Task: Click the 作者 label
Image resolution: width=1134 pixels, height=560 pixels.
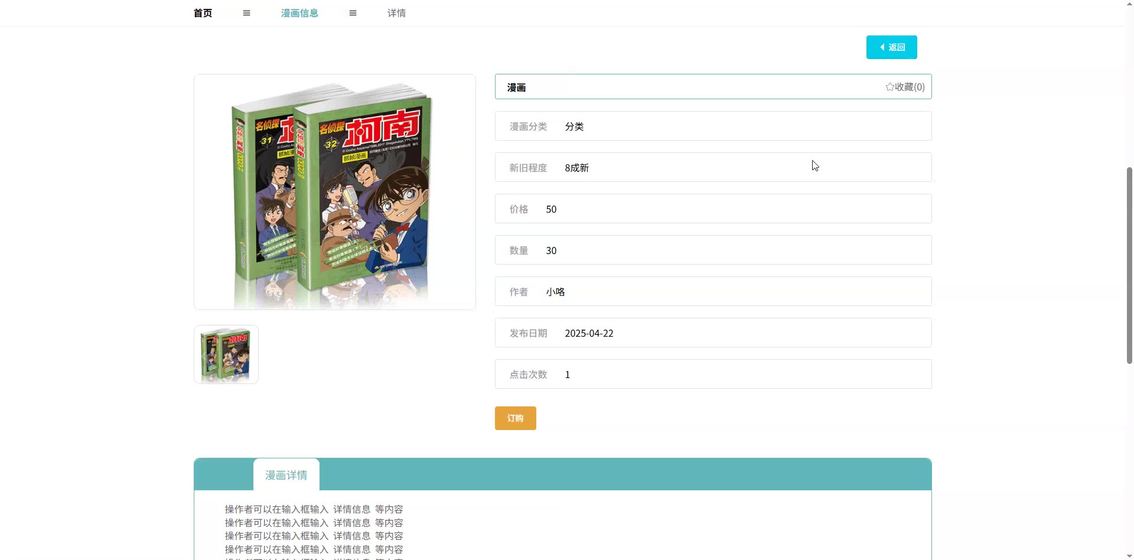Action: (519, 292)
